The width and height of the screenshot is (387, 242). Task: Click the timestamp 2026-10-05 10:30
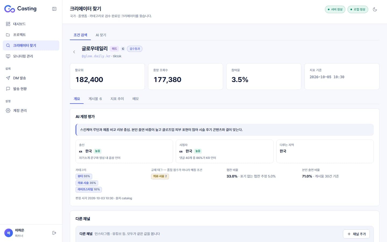327,77
